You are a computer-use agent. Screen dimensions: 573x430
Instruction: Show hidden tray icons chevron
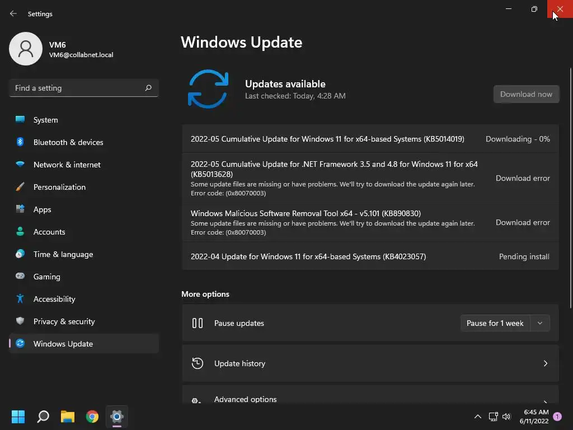click(x=478, y=417)
